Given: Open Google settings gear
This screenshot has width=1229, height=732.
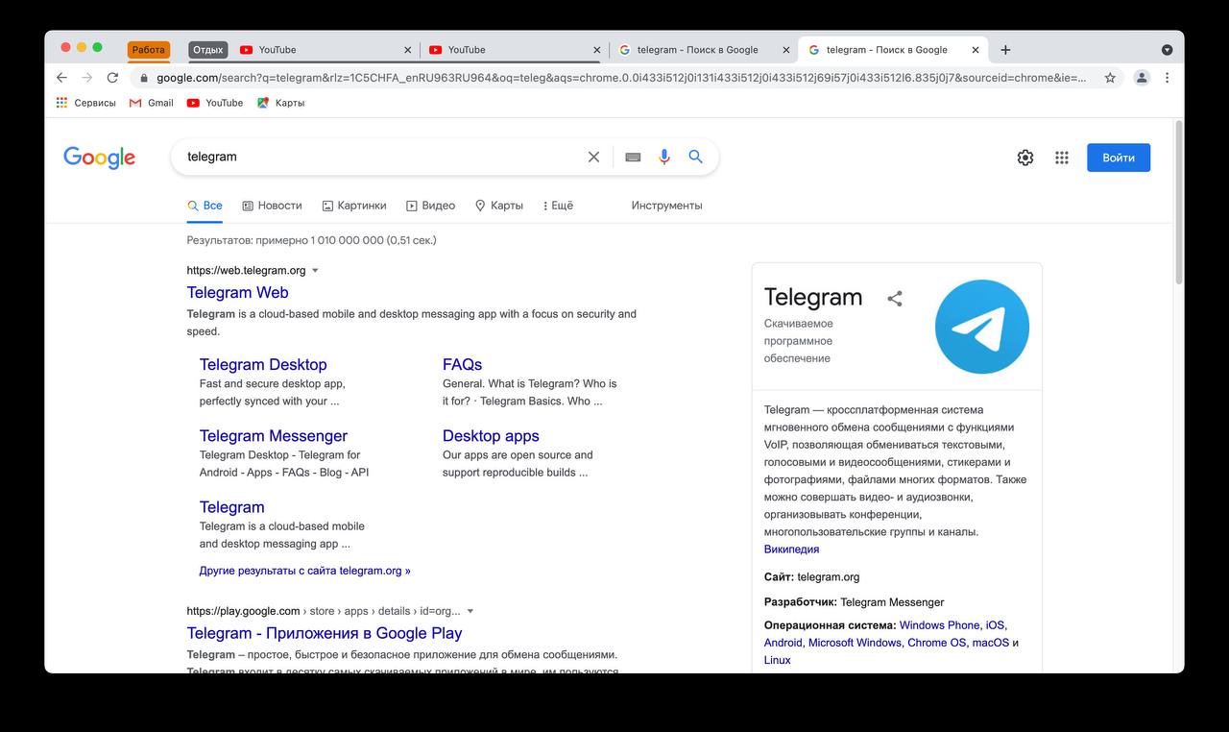Looking at the screenshot, I should click(1025, 158).
